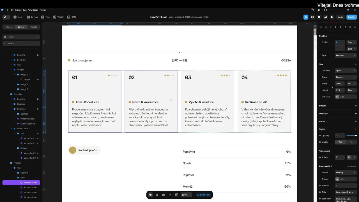Open the Layout tool
This screenshot has height=202, width=359.
click(x=32, y=17)
